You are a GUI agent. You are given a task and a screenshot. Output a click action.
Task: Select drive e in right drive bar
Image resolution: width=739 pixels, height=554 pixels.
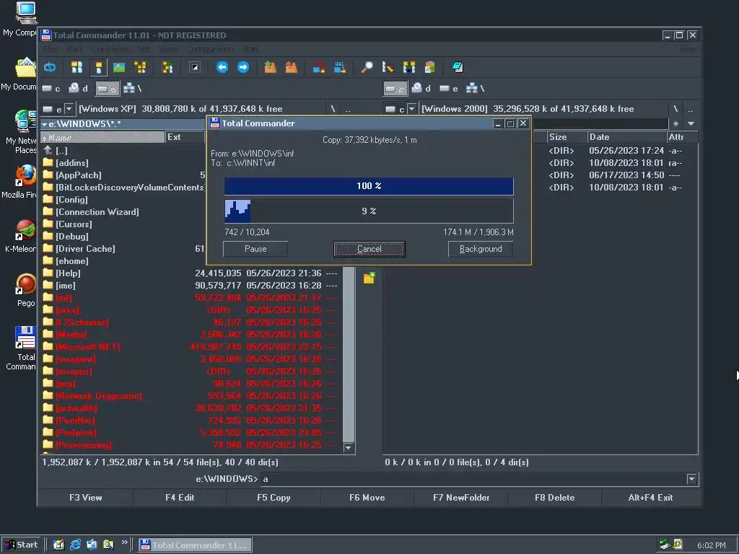click(449, 88)
